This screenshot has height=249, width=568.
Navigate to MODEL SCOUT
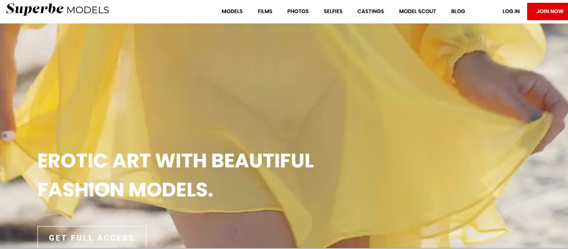[x=417, y=11]
